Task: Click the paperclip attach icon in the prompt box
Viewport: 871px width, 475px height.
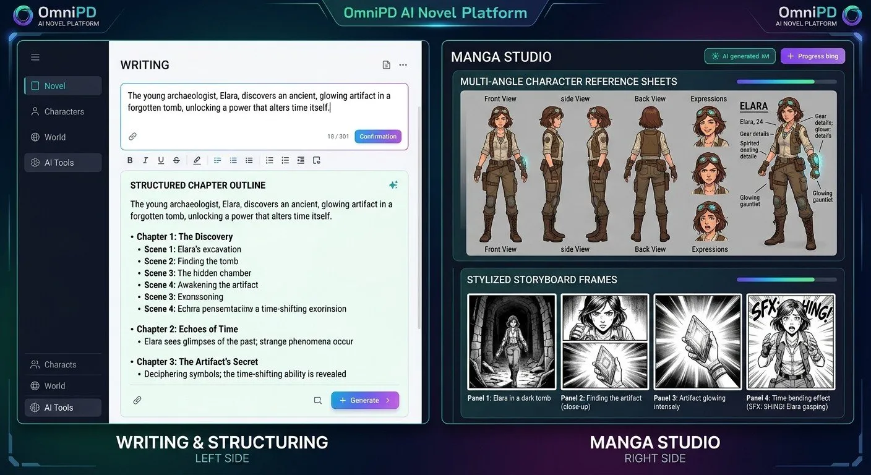Action: [132, 137]
